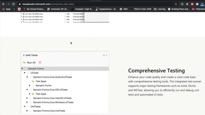Viewport: 205px width, 115px height.
Task: Expand the Xamarin.Forms child node under Android
Action: [30, 86]
